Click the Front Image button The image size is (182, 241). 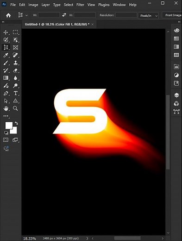point(173,15)
